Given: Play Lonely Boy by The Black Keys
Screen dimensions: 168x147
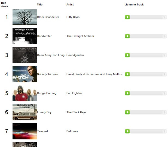Looking at the screenshot, I should (x=127, y=112).
